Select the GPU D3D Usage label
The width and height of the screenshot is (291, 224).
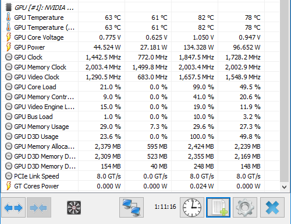tap(36, 136)
